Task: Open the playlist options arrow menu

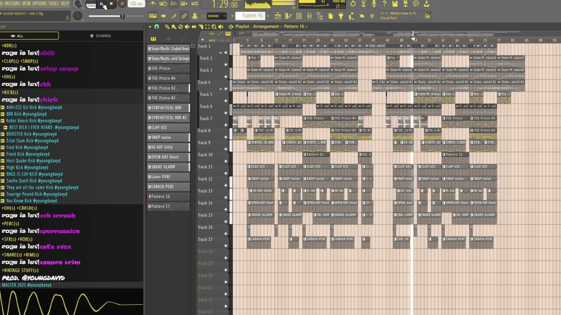Action: (x=150, y=27)
